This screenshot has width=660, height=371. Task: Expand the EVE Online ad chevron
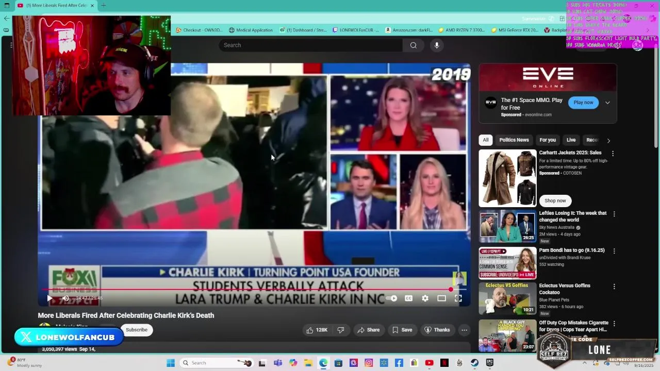point(607,103)
